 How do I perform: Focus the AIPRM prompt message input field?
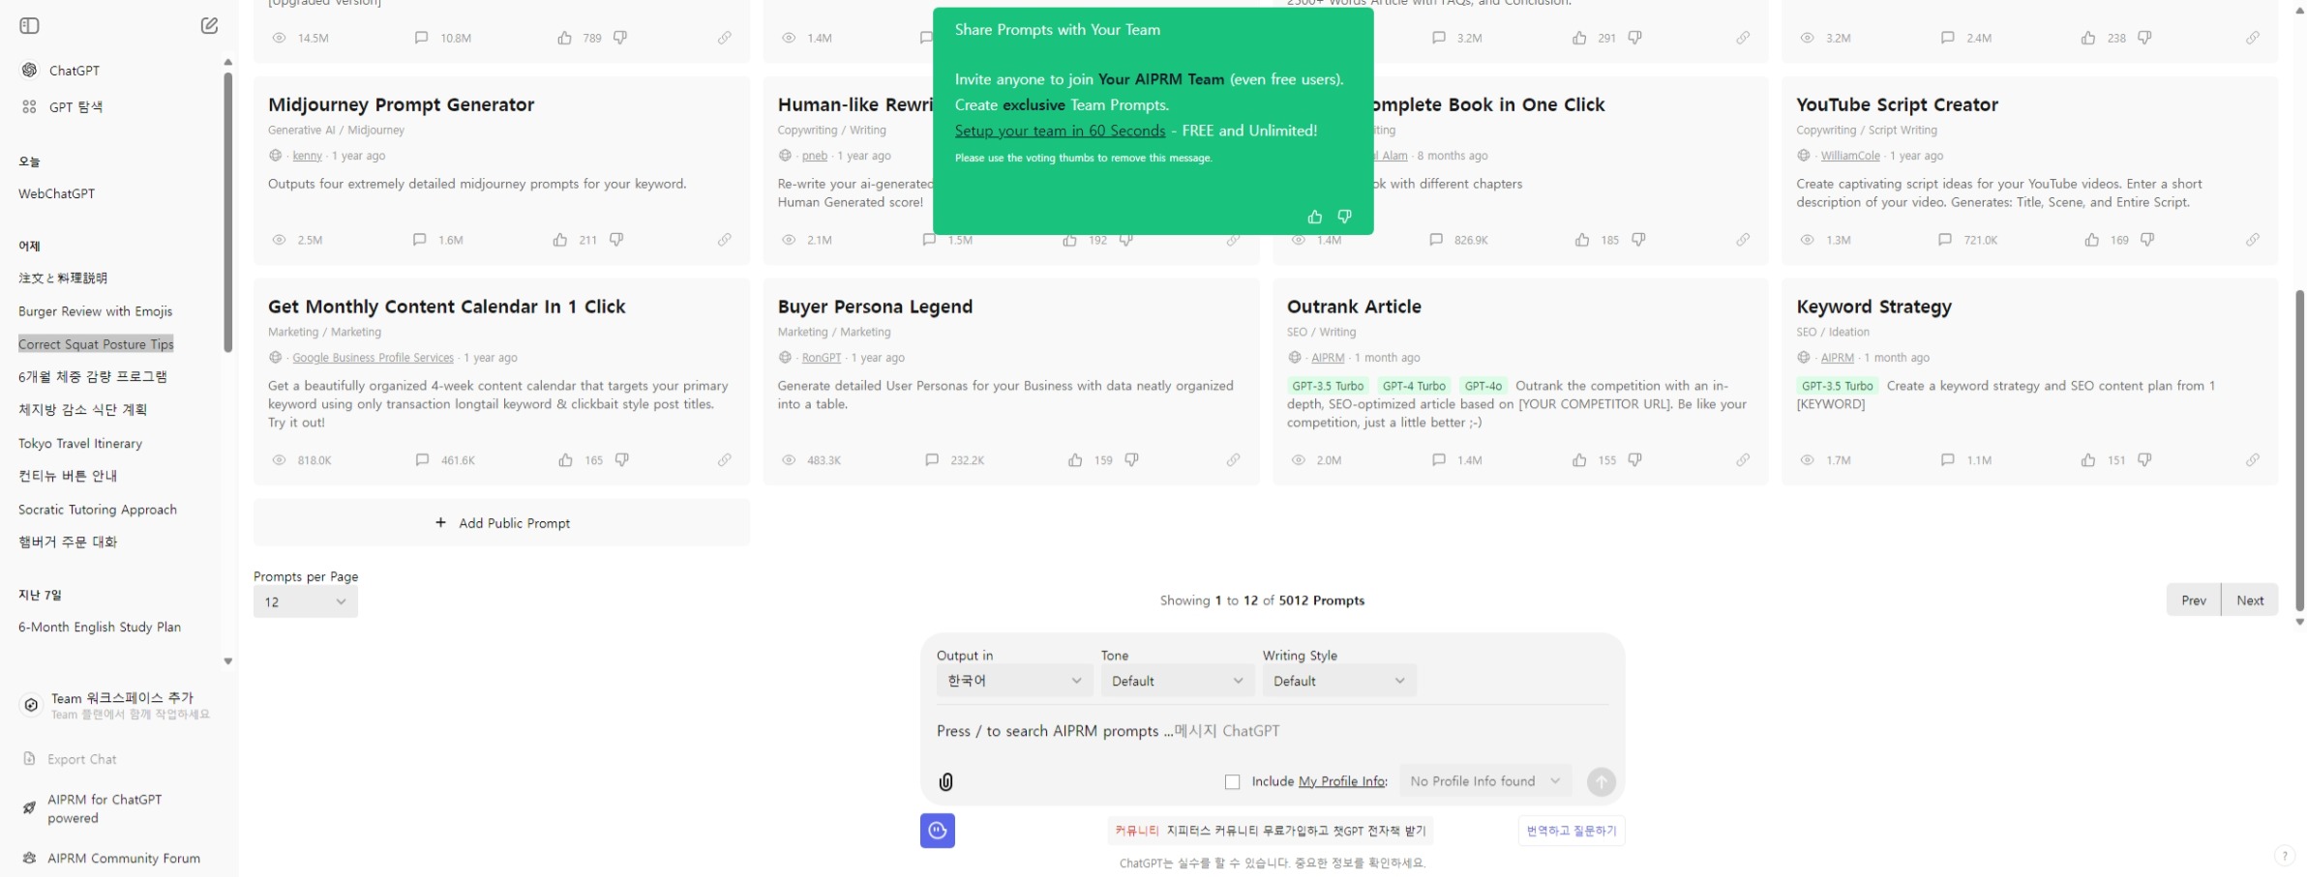(x=1272, y=731)
